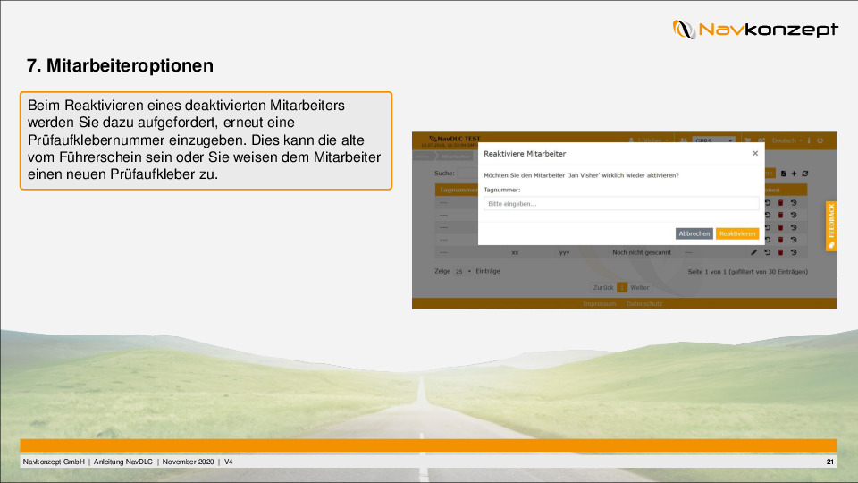Click reactivate arrow icon in xx row
The height and width of the screenshot is (483, 858).
tap(767, 252)
